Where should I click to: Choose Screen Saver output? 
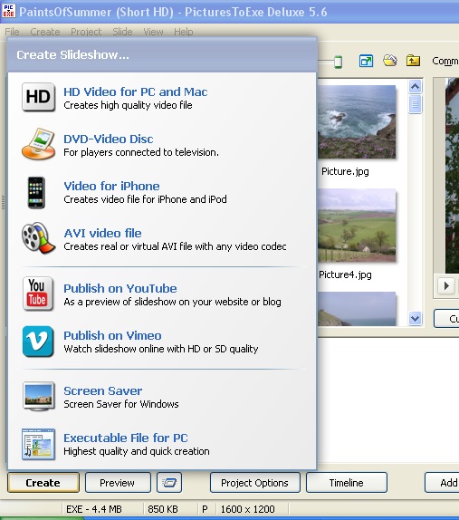click(102, 391)
